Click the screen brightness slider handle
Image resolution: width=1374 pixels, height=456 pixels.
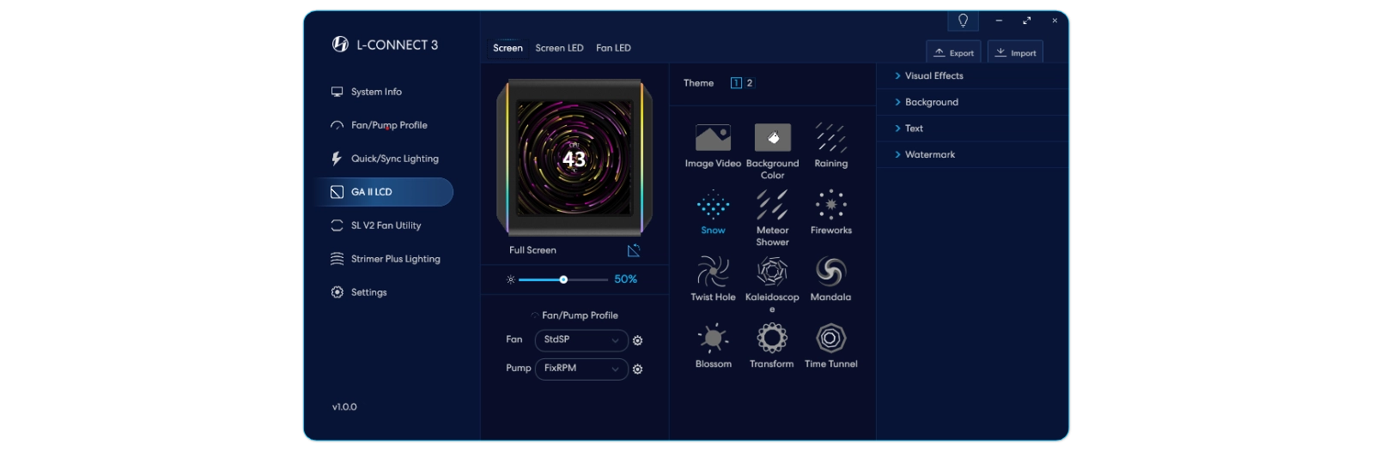[563, 279]
